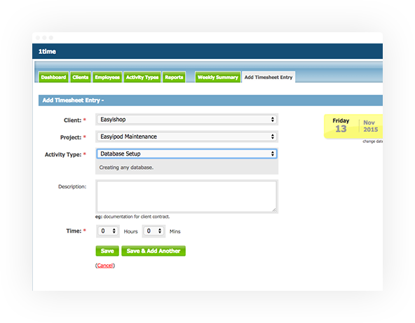Viewport: 415px width, 323px height.
Task: Open the Project dropdown with Easyipod Maintenance
Action: click(186, 137)
